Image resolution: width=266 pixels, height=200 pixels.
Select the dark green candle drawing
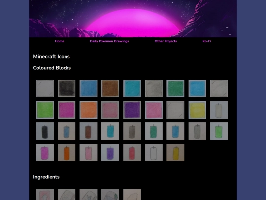[154, 131]
